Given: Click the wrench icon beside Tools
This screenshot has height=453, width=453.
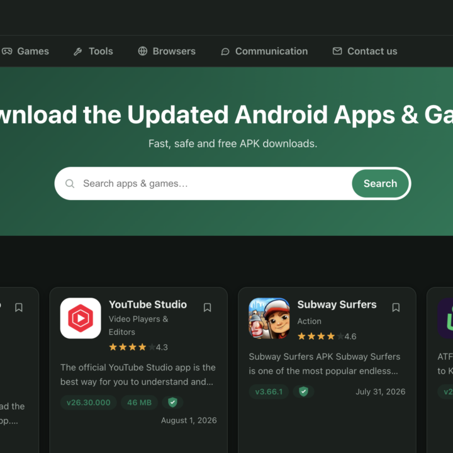Looking at the screenshot, I should point(78,52).
